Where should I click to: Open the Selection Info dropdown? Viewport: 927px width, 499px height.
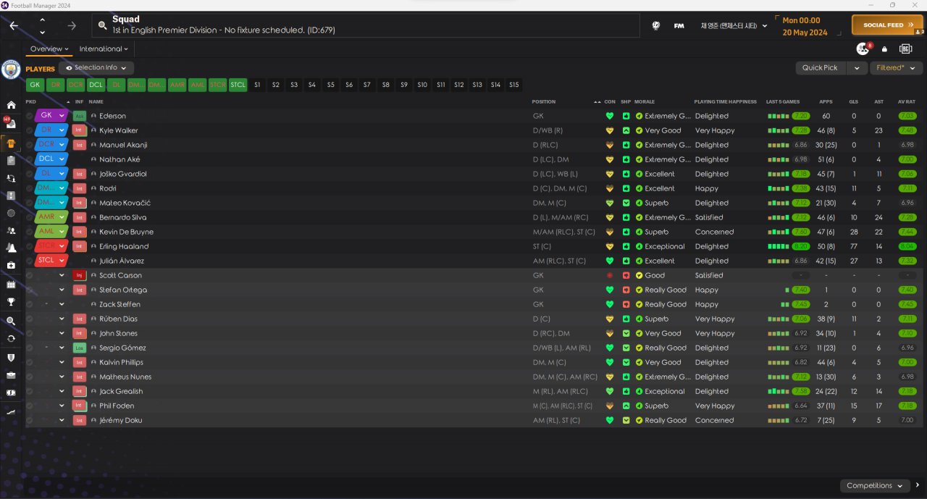pyautogui.click(x=96, y=68)
